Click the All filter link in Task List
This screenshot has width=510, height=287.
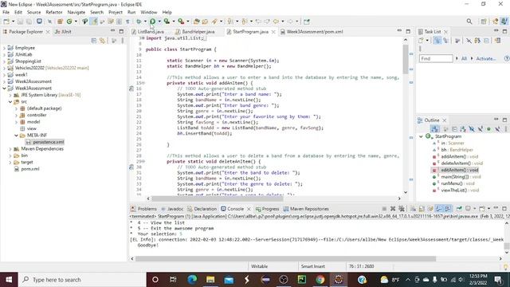464,58
